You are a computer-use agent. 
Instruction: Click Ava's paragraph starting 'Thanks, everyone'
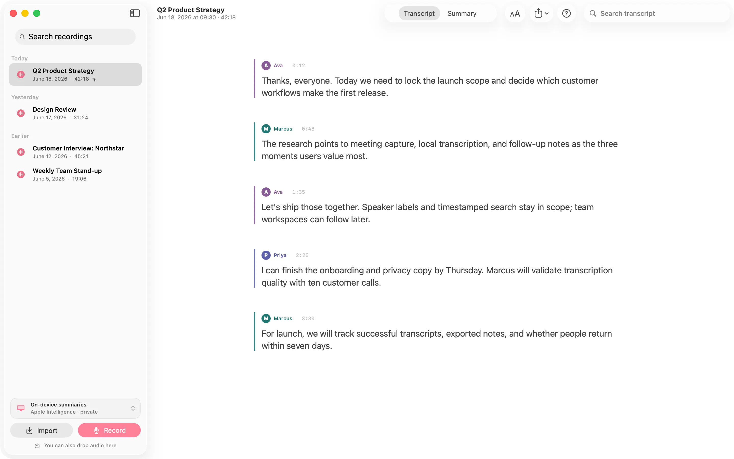pos(430,87)
